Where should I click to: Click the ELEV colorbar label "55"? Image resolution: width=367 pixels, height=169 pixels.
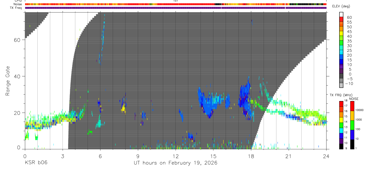[349, 22]
